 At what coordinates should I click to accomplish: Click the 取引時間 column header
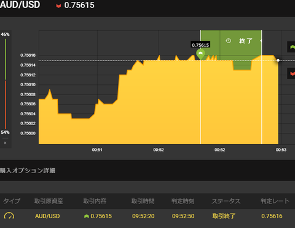(x=143, y=201)
